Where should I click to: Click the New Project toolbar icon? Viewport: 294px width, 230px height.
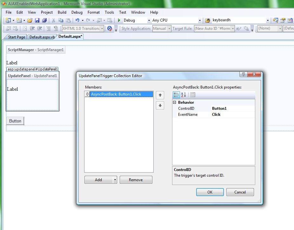(x=8, y=20)
